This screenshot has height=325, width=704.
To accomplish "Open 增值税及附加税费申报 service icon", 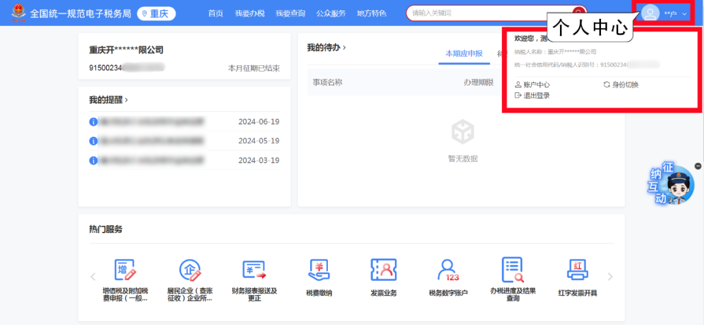I will pyautogui.click(x=125, y=270).
